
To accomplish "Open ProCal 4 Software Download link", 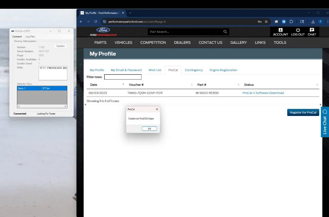I will click(x=263, y=93).
